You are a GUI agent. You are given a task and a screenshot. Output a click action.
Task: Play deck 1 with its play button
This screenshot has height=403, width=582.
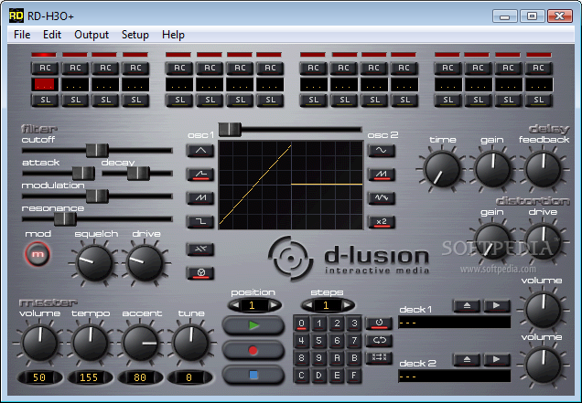coord(497,306)
